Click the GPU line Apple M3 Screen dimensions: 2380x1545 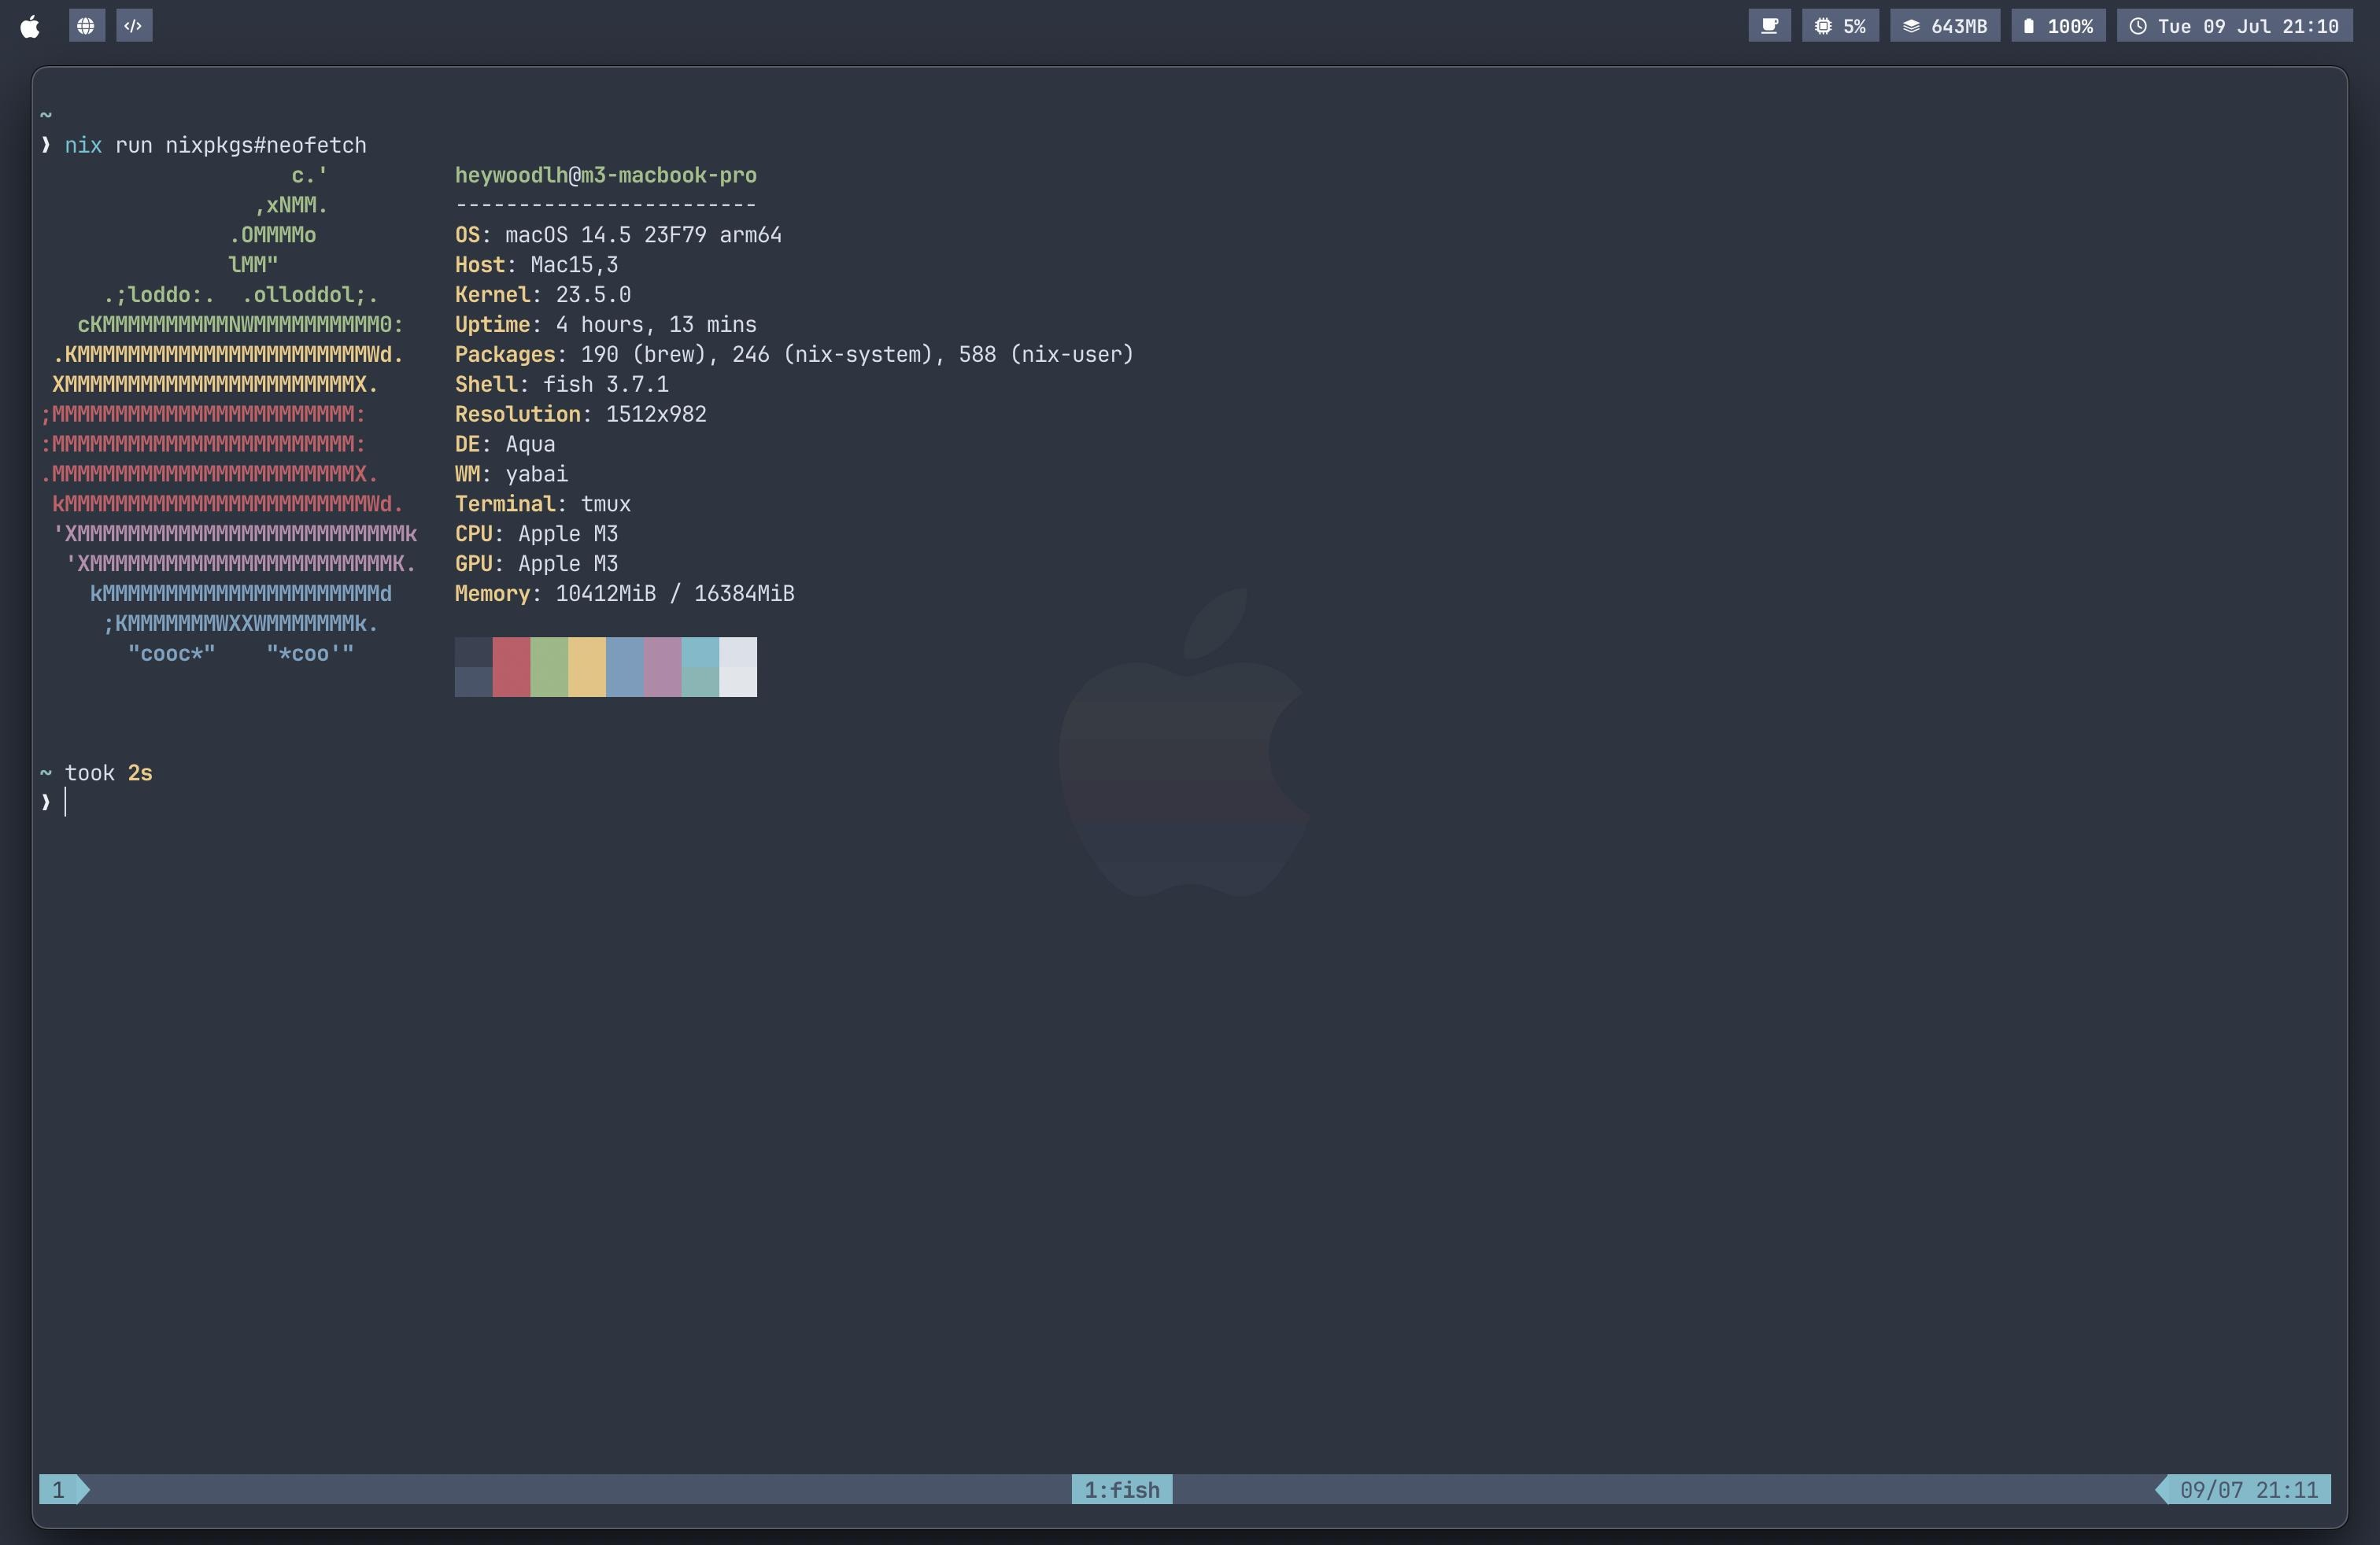537,563
